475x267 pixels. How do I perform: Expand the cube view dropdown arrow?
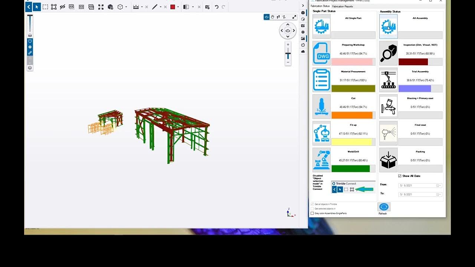126,7
